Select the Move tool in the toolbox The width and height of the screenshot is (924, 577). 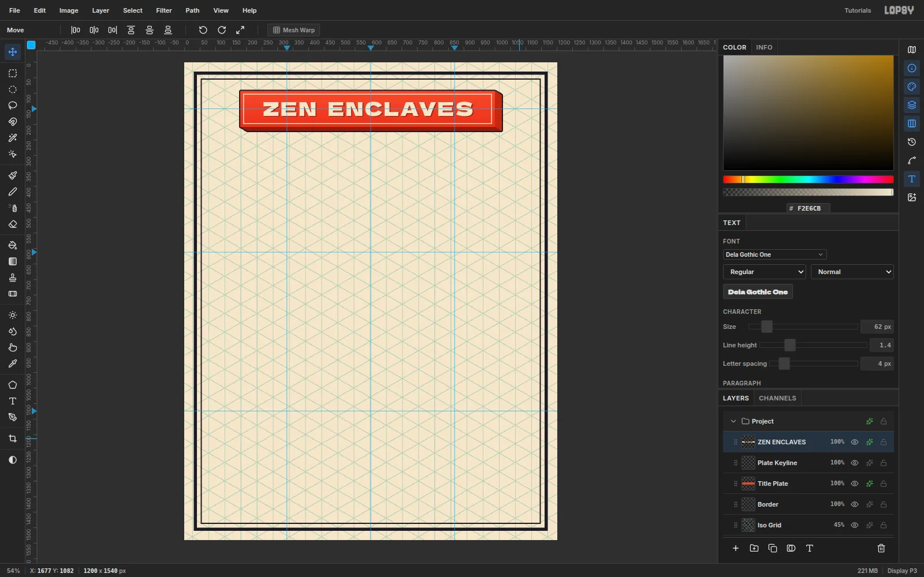(13, 52)
